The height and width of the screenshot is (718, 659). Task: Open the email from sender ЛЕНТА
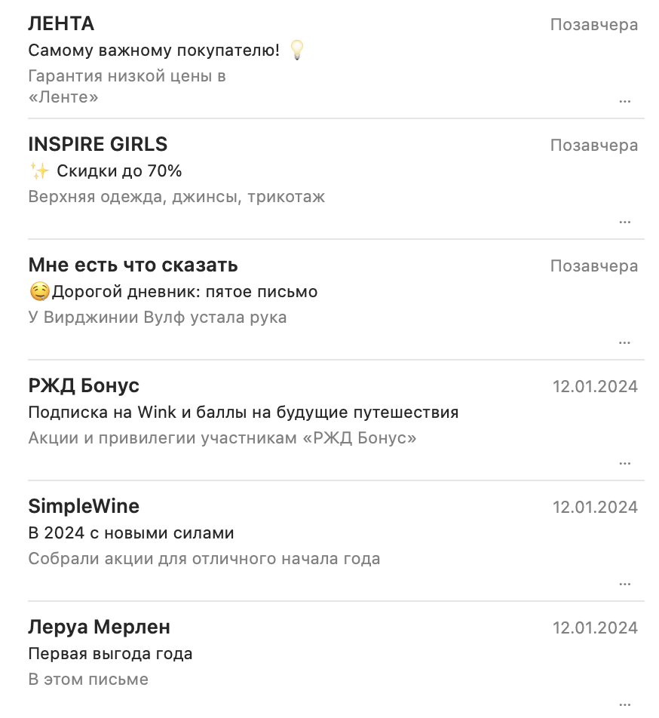pyautogui.click(x=61, y=24)
